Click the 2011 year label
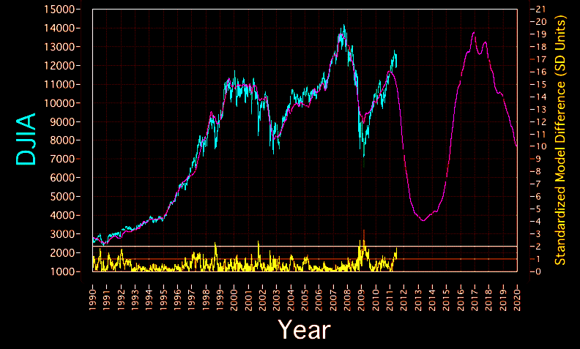 390,299
